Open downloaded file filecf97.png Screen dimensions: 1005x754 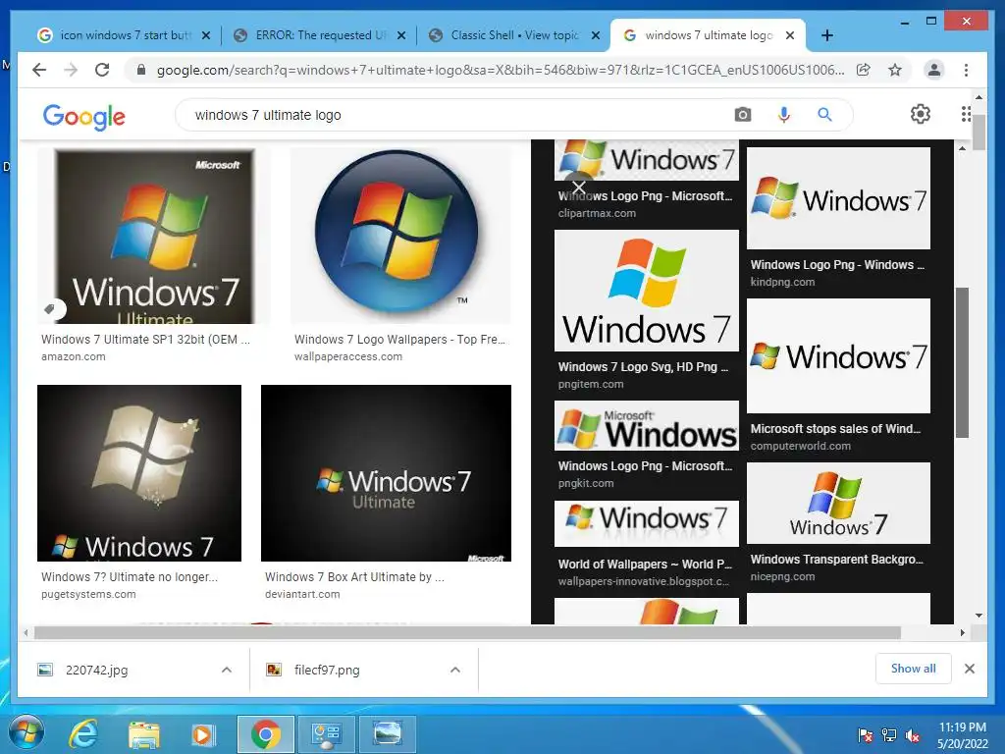pos(327,670)
